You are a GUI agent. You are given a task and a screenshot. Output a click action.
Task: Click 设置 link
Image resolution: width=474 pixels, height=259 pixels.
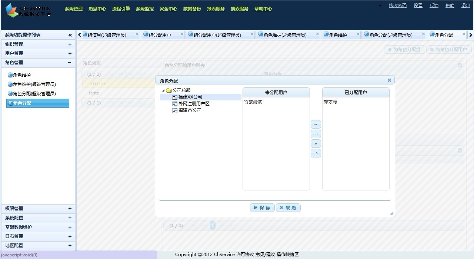pos(418,6)
